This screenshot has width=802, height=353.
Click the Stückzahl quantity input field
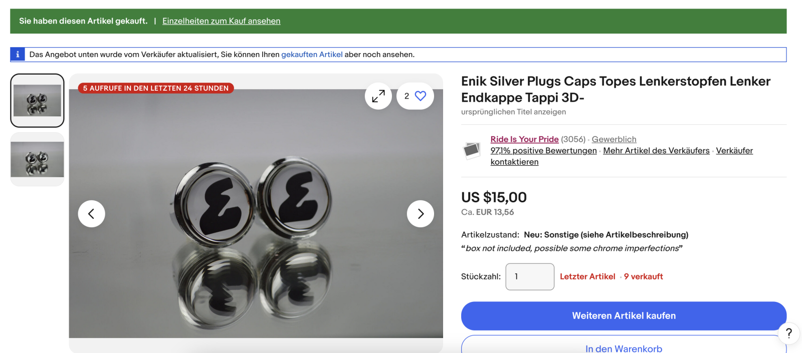click(x=530, y=276)
